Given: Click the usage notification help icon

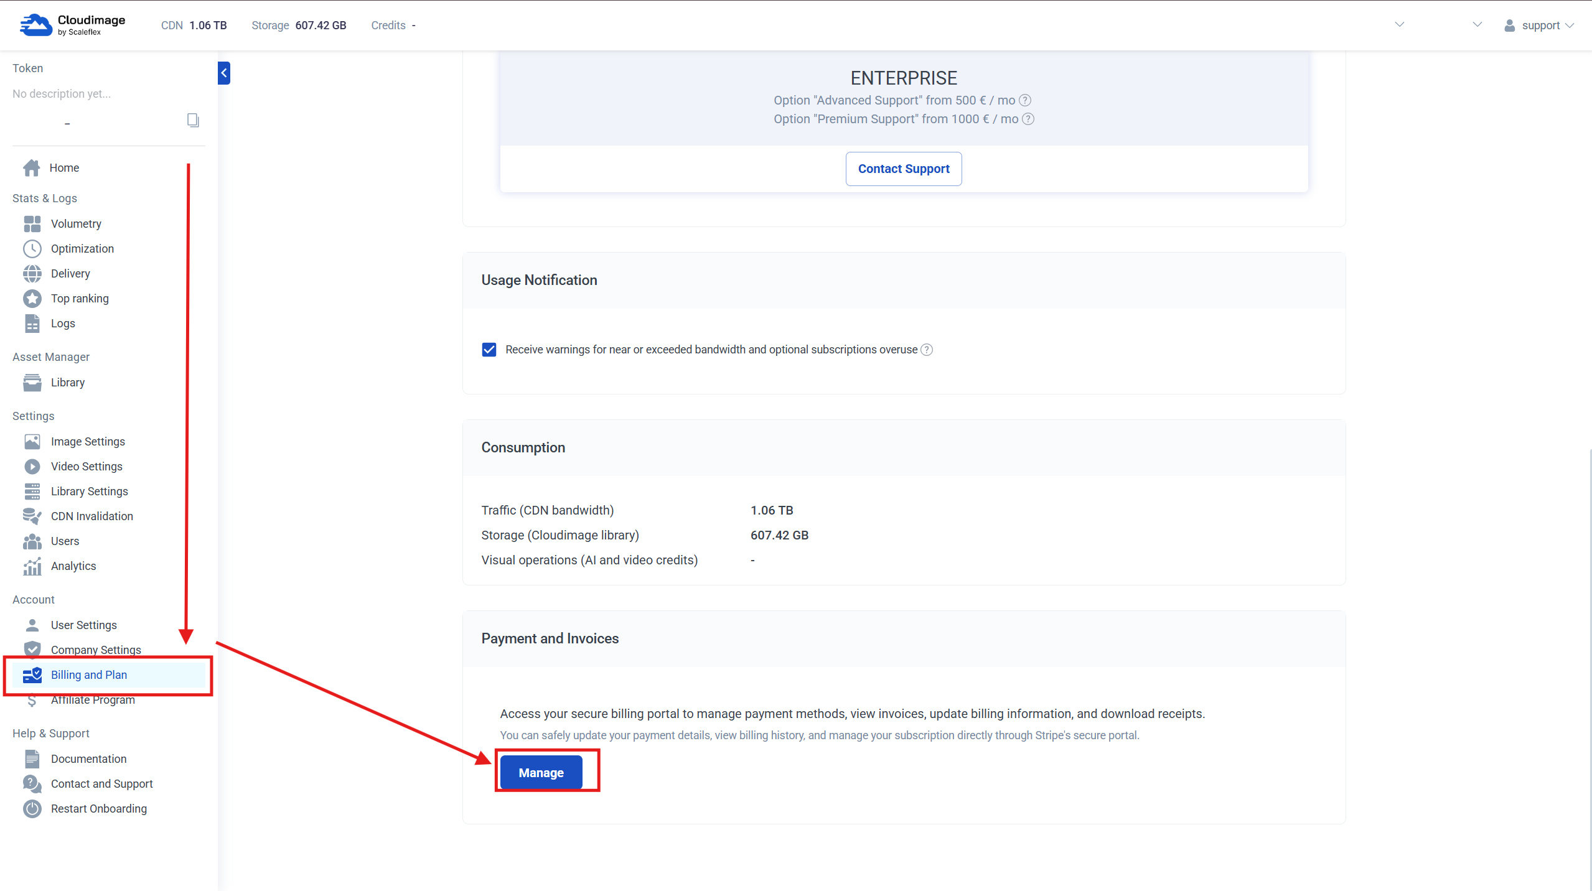Looking at the screenshot, I should click(x=927, y=350).
